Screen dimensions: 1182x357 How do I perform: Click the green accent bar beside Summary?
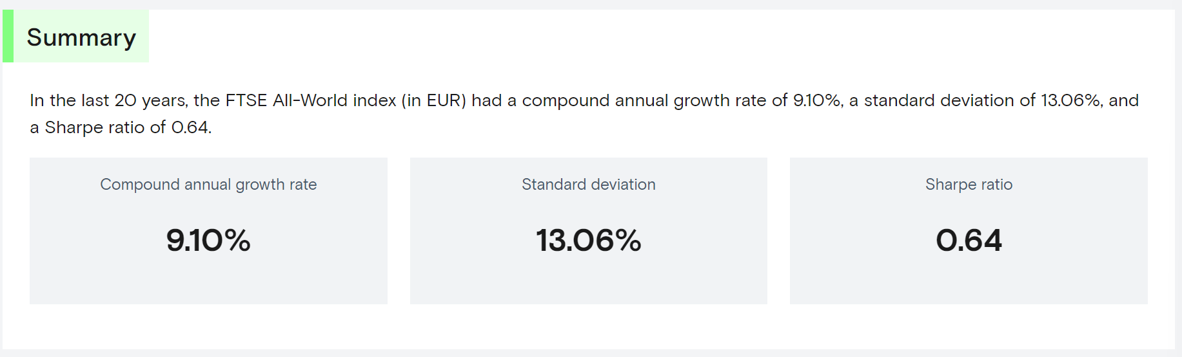click(x=8, y=36)
